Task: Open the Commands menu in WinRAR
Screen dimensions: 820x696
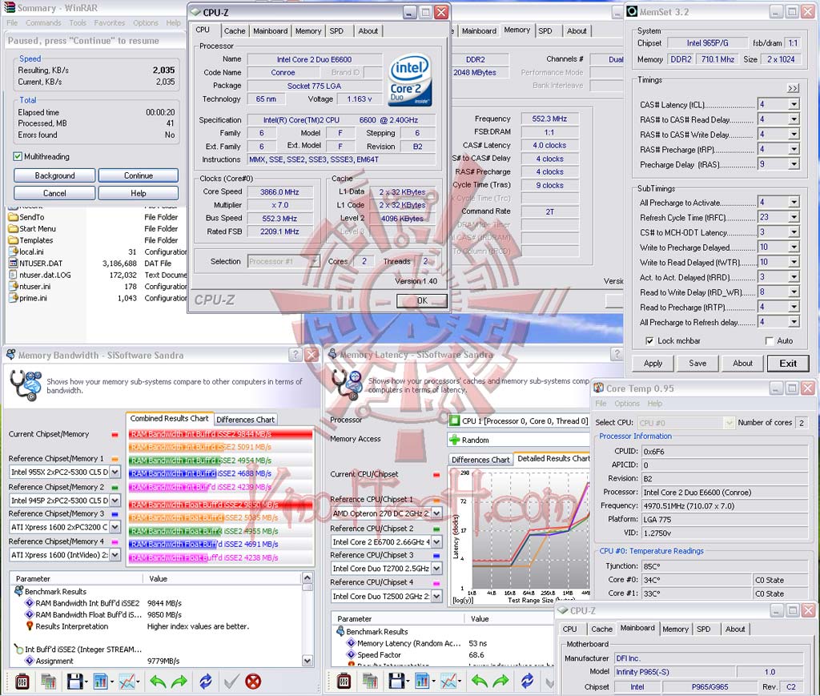Action: pos(43,23)
